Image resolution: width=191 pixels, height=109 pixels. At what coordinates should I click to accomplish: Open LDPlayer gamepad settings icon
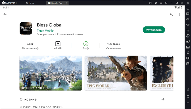pos(150,3)
